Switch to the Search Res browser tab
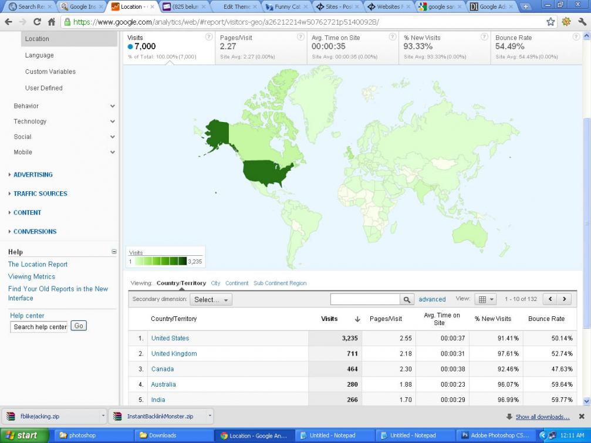This screenshot has width=591, height=443. pyautogui.click(x=29, y=7)
